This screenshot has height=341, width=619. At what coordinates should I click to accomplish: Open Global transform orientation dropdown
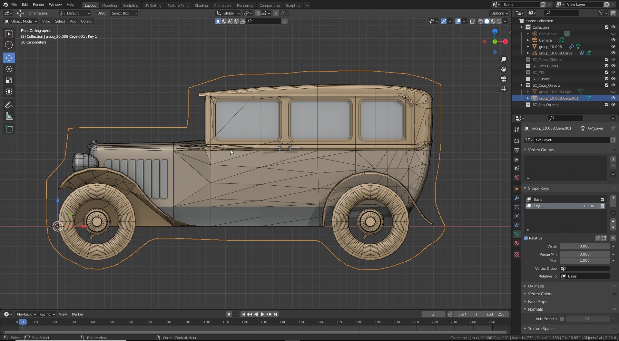(228, 13)
